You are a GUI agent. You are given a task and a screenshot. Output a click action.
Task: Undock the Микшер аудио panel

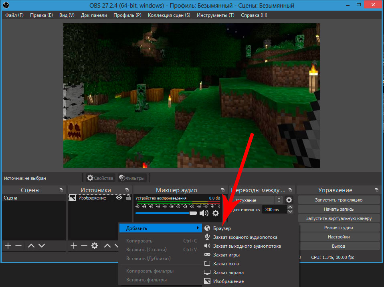(x=222, y=190)
